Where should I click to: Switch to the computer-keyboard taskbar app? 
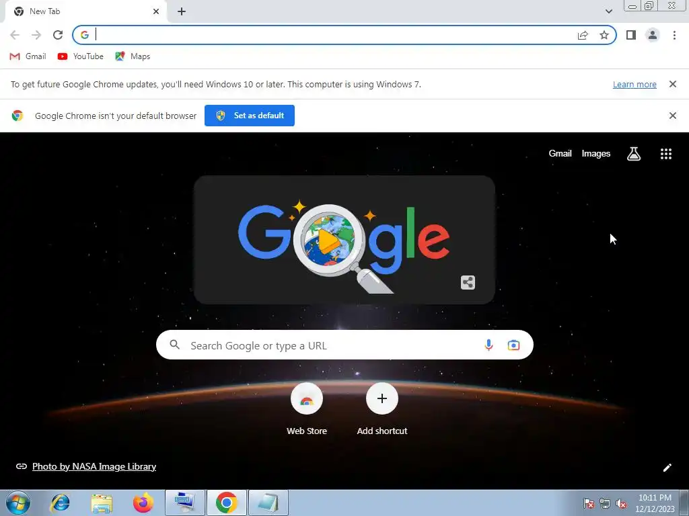coord(184,503)
